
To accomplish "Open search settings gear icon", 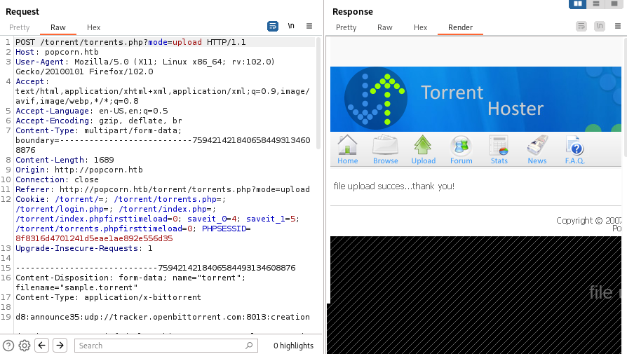I will pos(25,346).
